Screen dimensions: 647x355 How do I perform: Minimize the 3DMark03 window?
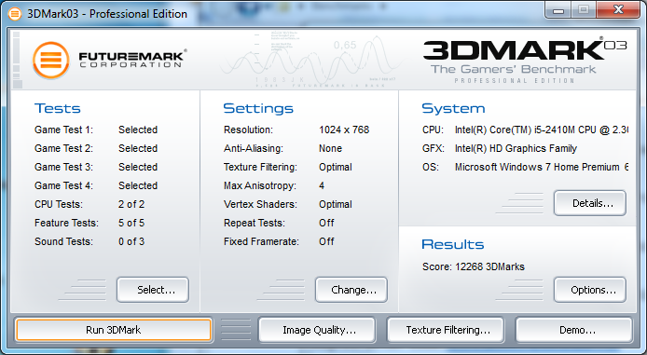tap(558, 10)
